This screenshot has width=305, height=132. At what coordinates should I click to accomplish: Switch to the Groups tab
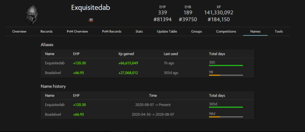click(196, 31)
